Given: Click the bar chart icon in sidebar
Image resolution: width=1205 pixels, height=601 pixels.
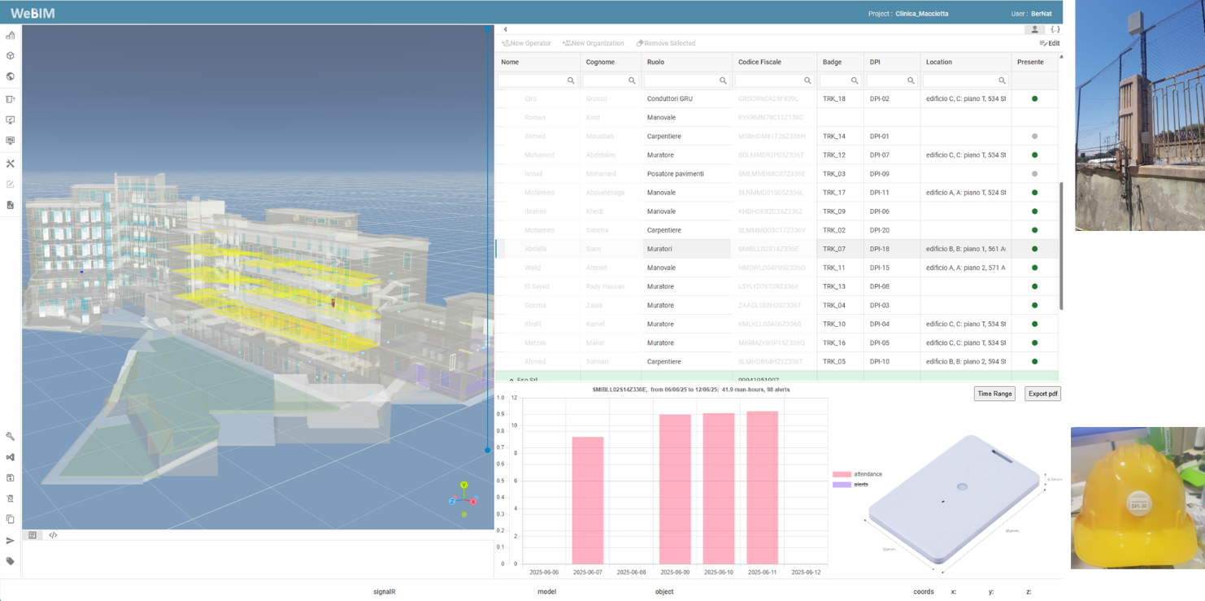Looking at the screenshot, I should point(11,36).
